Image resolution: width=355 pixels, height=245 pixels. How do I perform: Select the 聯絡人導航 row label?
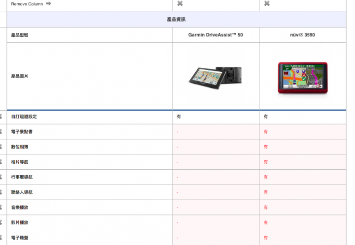pyautogui.click(x=22, y=192)
